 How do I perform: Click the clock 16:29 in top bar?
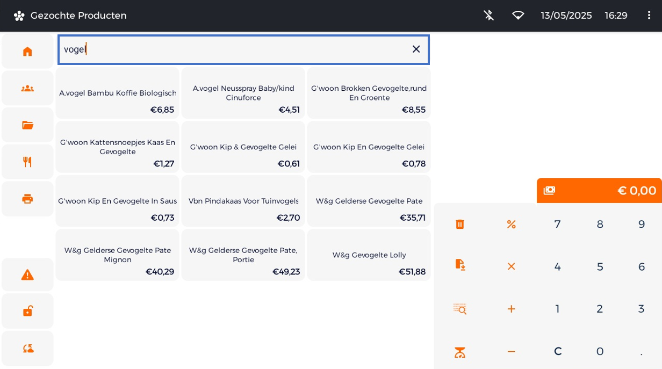coord(616,16)
